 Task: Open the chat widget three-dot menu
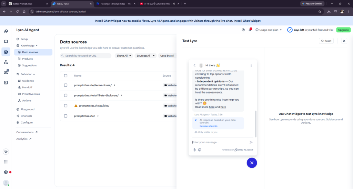[251, 65]
